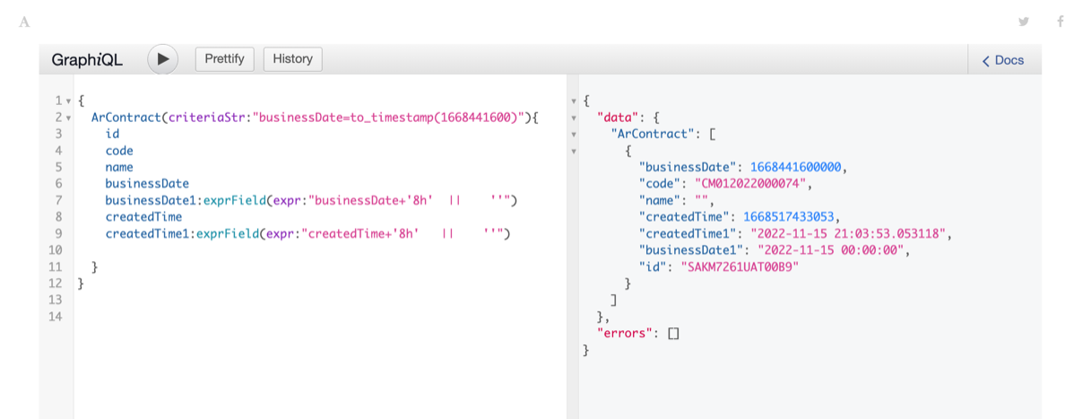The height and width of the screenshot is (419, 1065).
Task: Click the criteriaStr string in the query
Action: click(387, 118)
